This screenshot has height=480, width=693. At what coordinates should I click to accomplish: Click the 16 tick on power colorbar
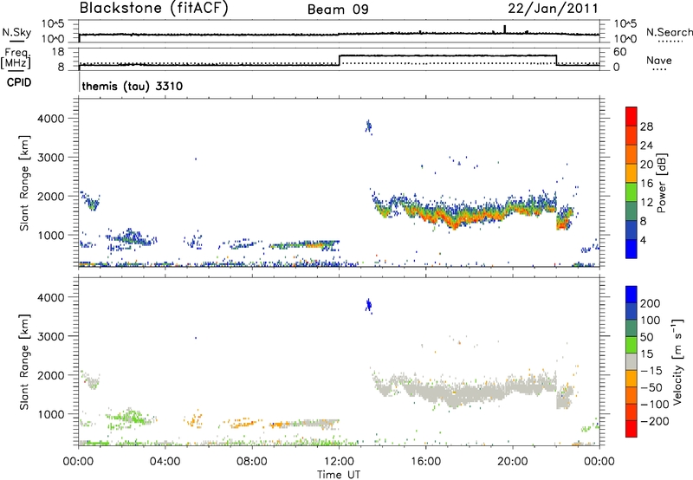[646, 184]
